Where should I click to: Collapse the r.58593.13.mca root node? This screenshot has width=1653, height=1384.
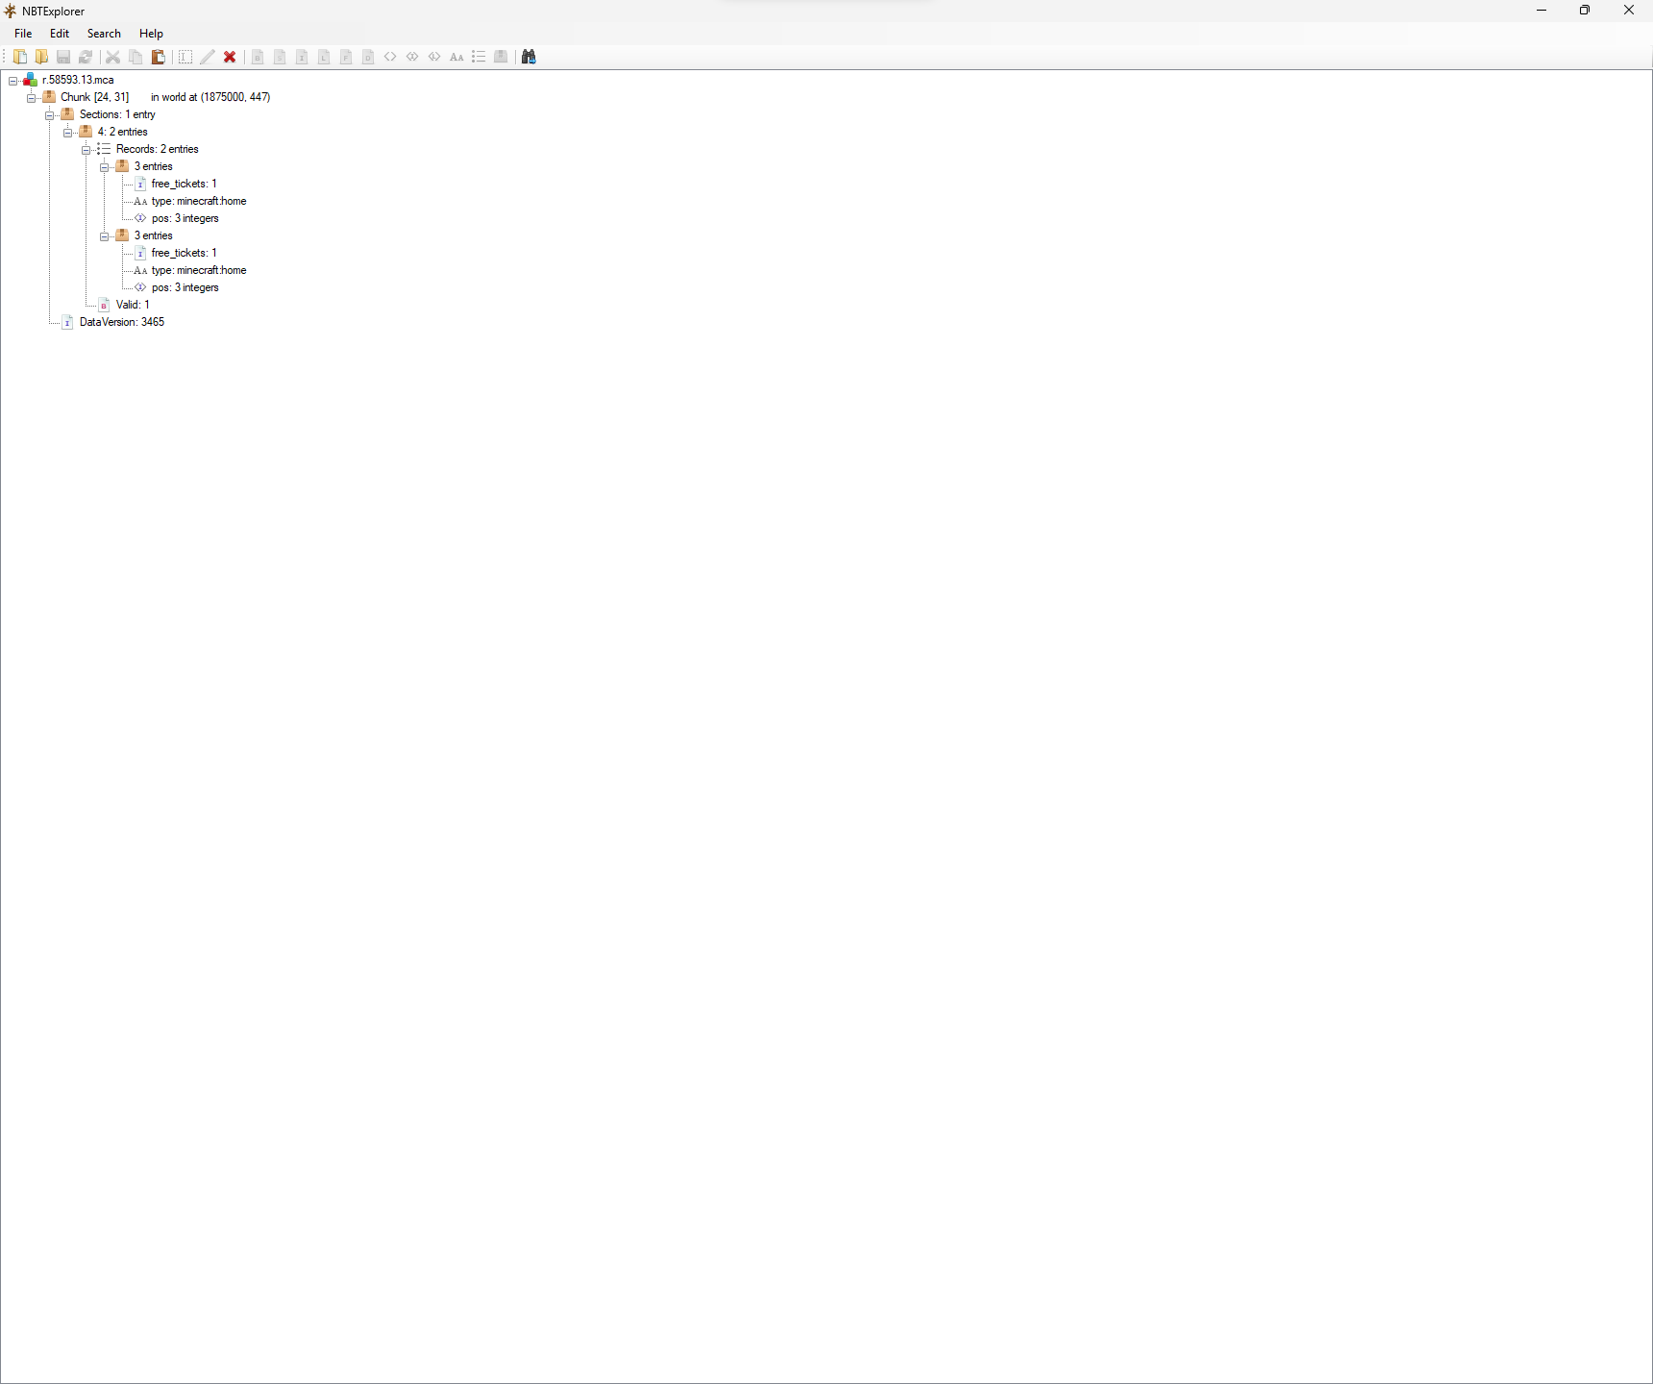click(12, 80)
